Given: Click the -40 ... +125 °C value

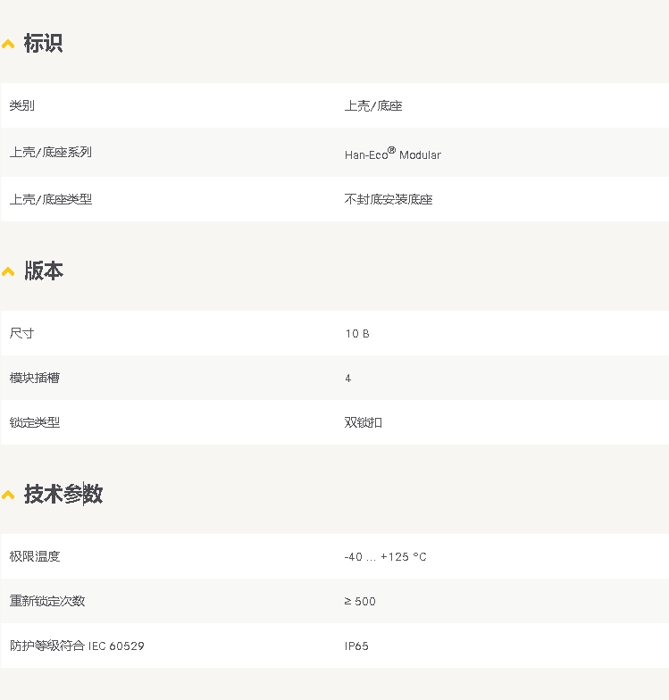Looking at the screenshot, I should click(385, 556).
